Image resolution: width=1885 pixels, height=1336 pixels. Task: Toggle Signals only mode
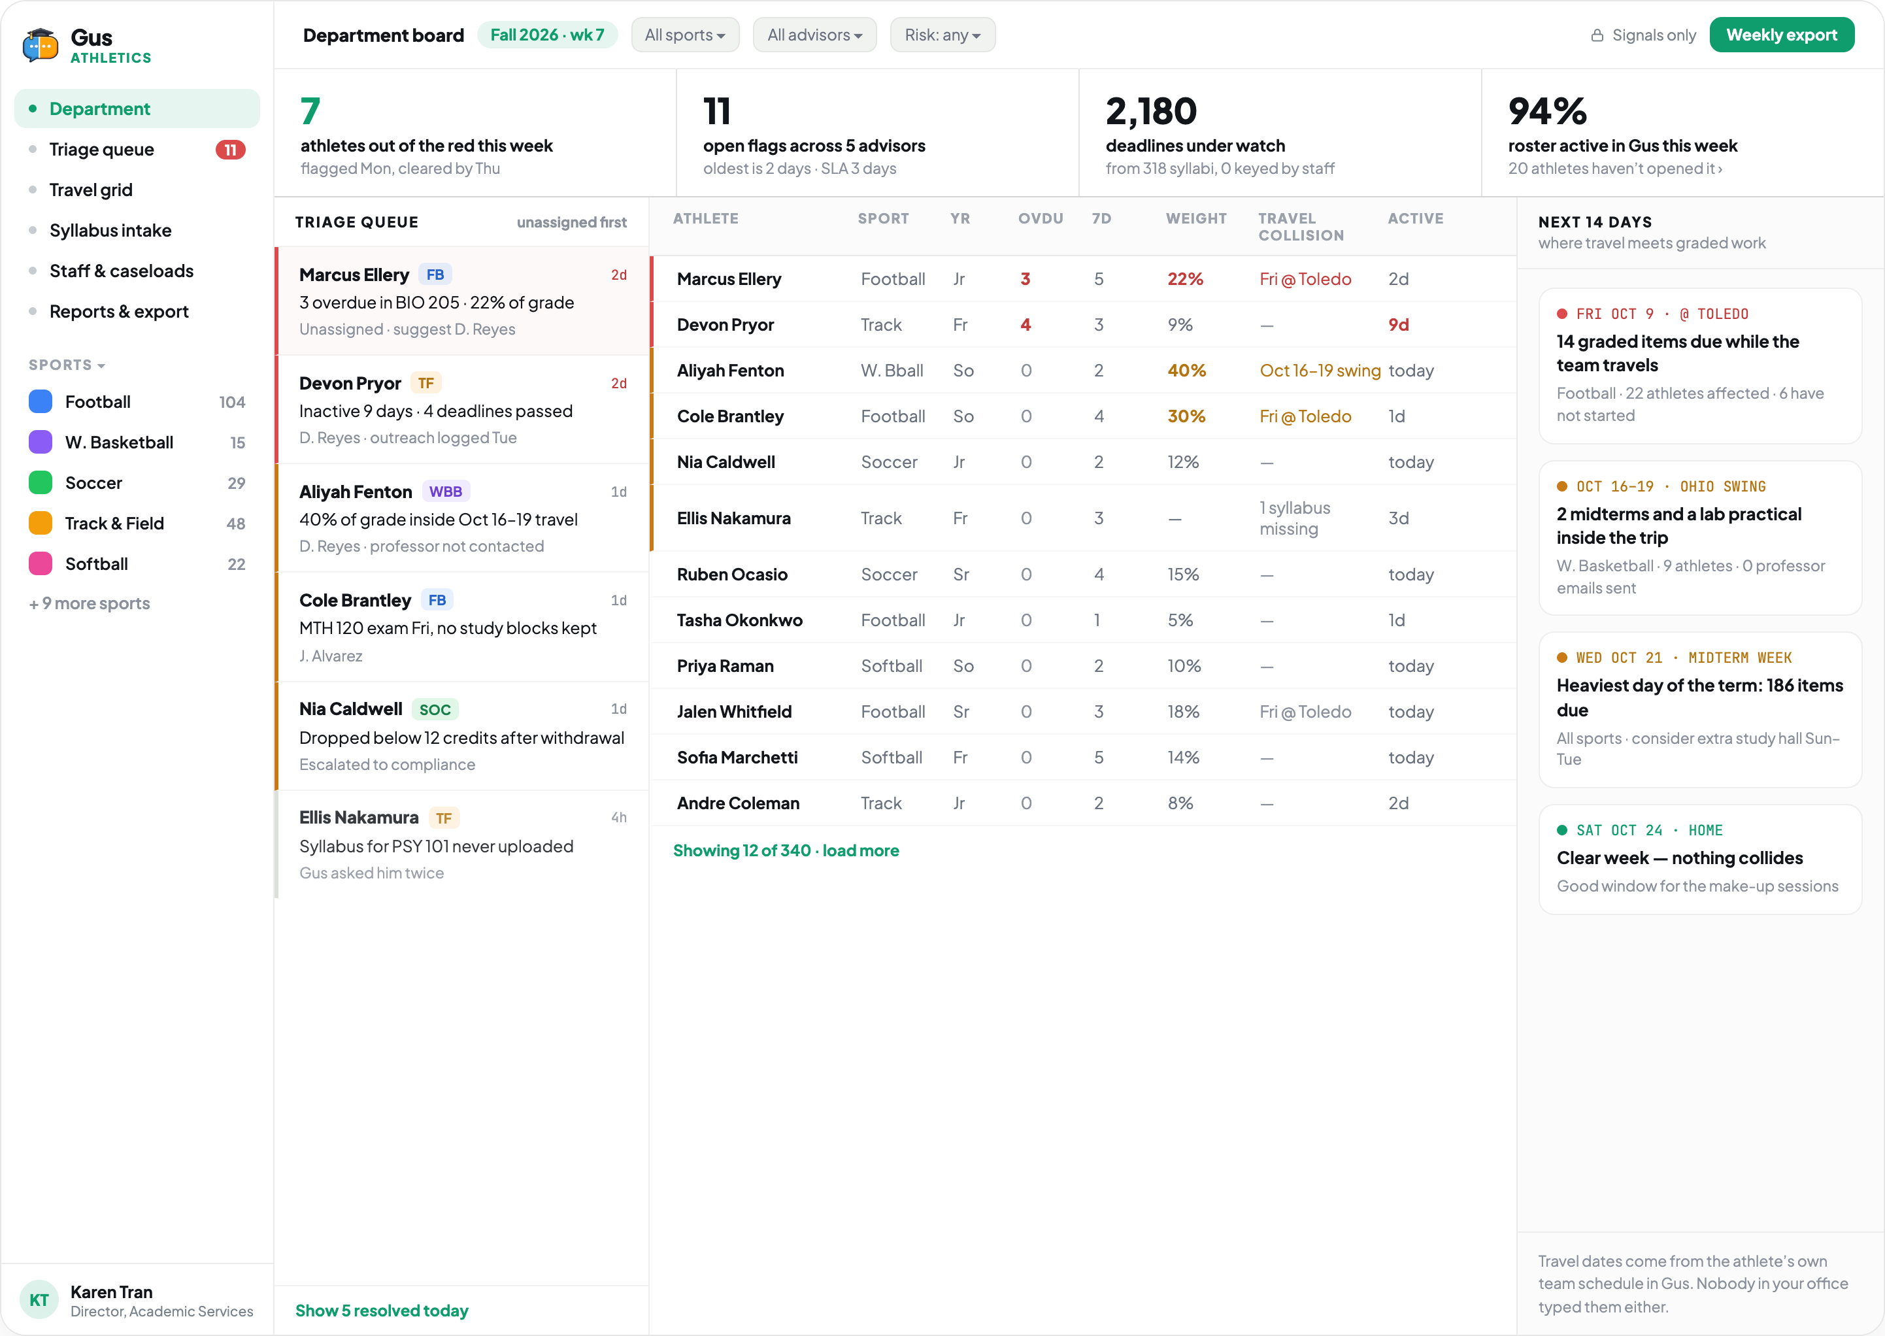click(x=1643, y=35)
